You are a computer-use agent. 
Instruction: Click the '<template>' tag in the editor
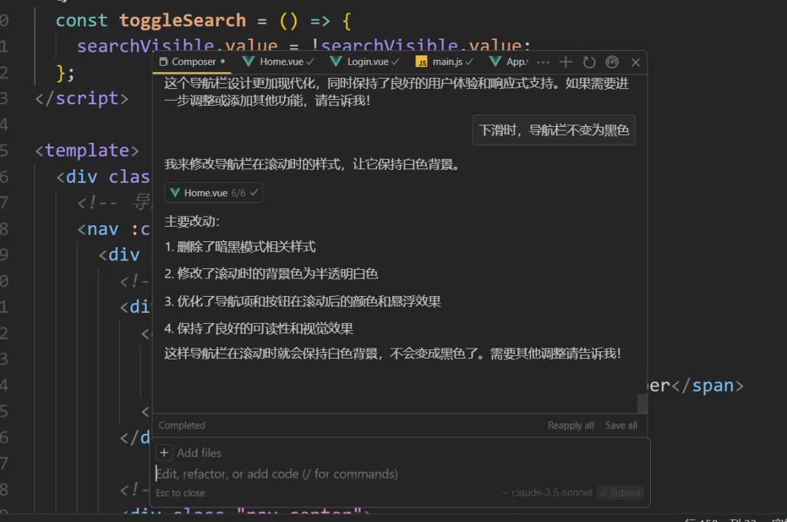point(87,150)
